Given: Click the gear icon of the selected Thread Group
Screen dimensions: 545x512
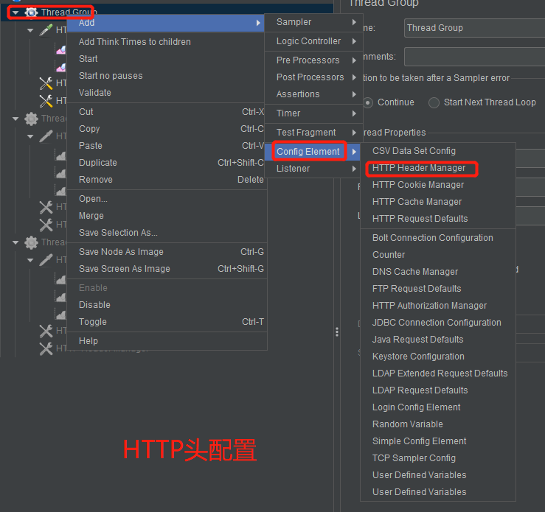Looking at the screenshot, I should pyautogui.click(x=31, y=13).
